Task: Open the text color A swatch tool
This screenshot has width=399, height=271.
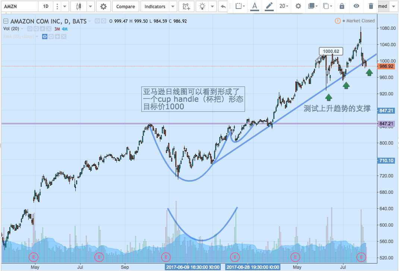Action: [x=254, y=6]
